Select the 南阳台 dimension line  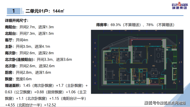click(x=29, y=27)
